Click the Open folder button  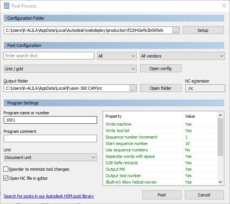[160, 88]
